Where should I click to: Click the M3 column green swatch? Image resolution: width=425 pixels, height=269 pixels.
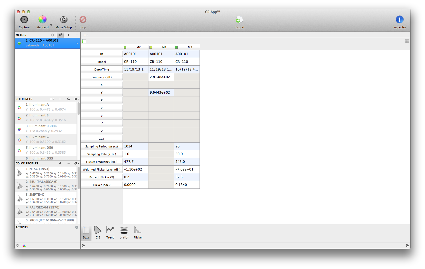click(x=176, y=47)
